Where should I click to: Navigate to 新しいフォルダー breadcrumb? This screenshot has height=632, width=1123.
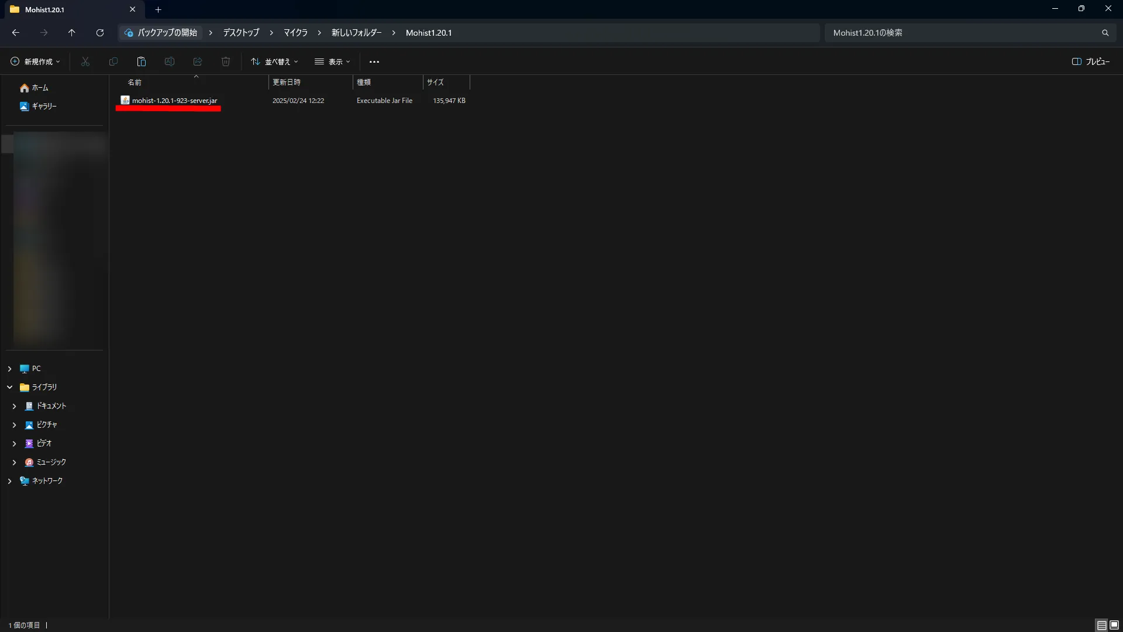click(x=356, y=33)
